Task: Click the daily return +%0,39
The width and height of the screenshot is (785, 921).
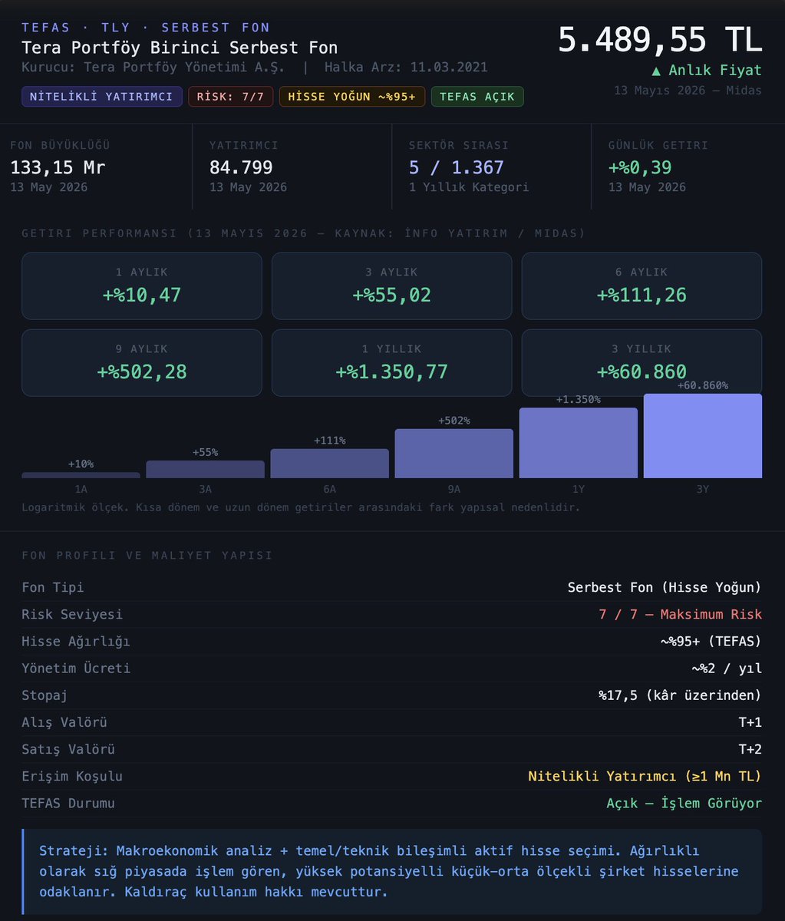Action: click(x=640, y=167)
